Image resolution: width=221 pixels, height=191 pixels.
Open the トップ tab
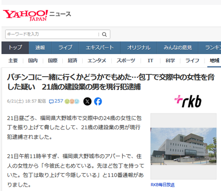pos(15,48)
